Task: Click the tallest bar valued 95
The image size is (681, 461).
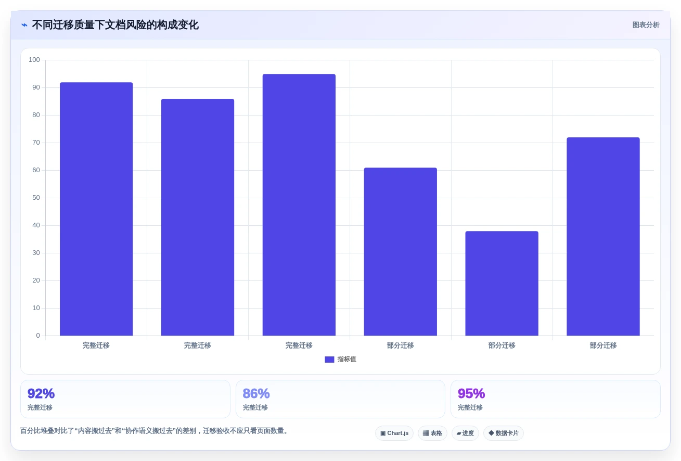Action: click(x=299, y=205)
